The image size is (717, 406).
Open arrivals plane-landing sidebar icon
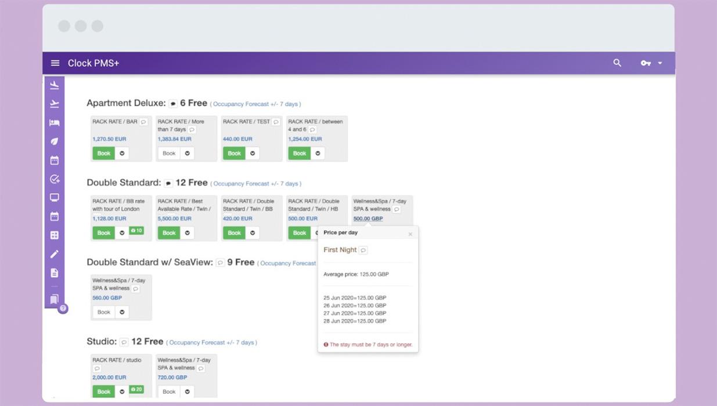[x=55, y=85]
